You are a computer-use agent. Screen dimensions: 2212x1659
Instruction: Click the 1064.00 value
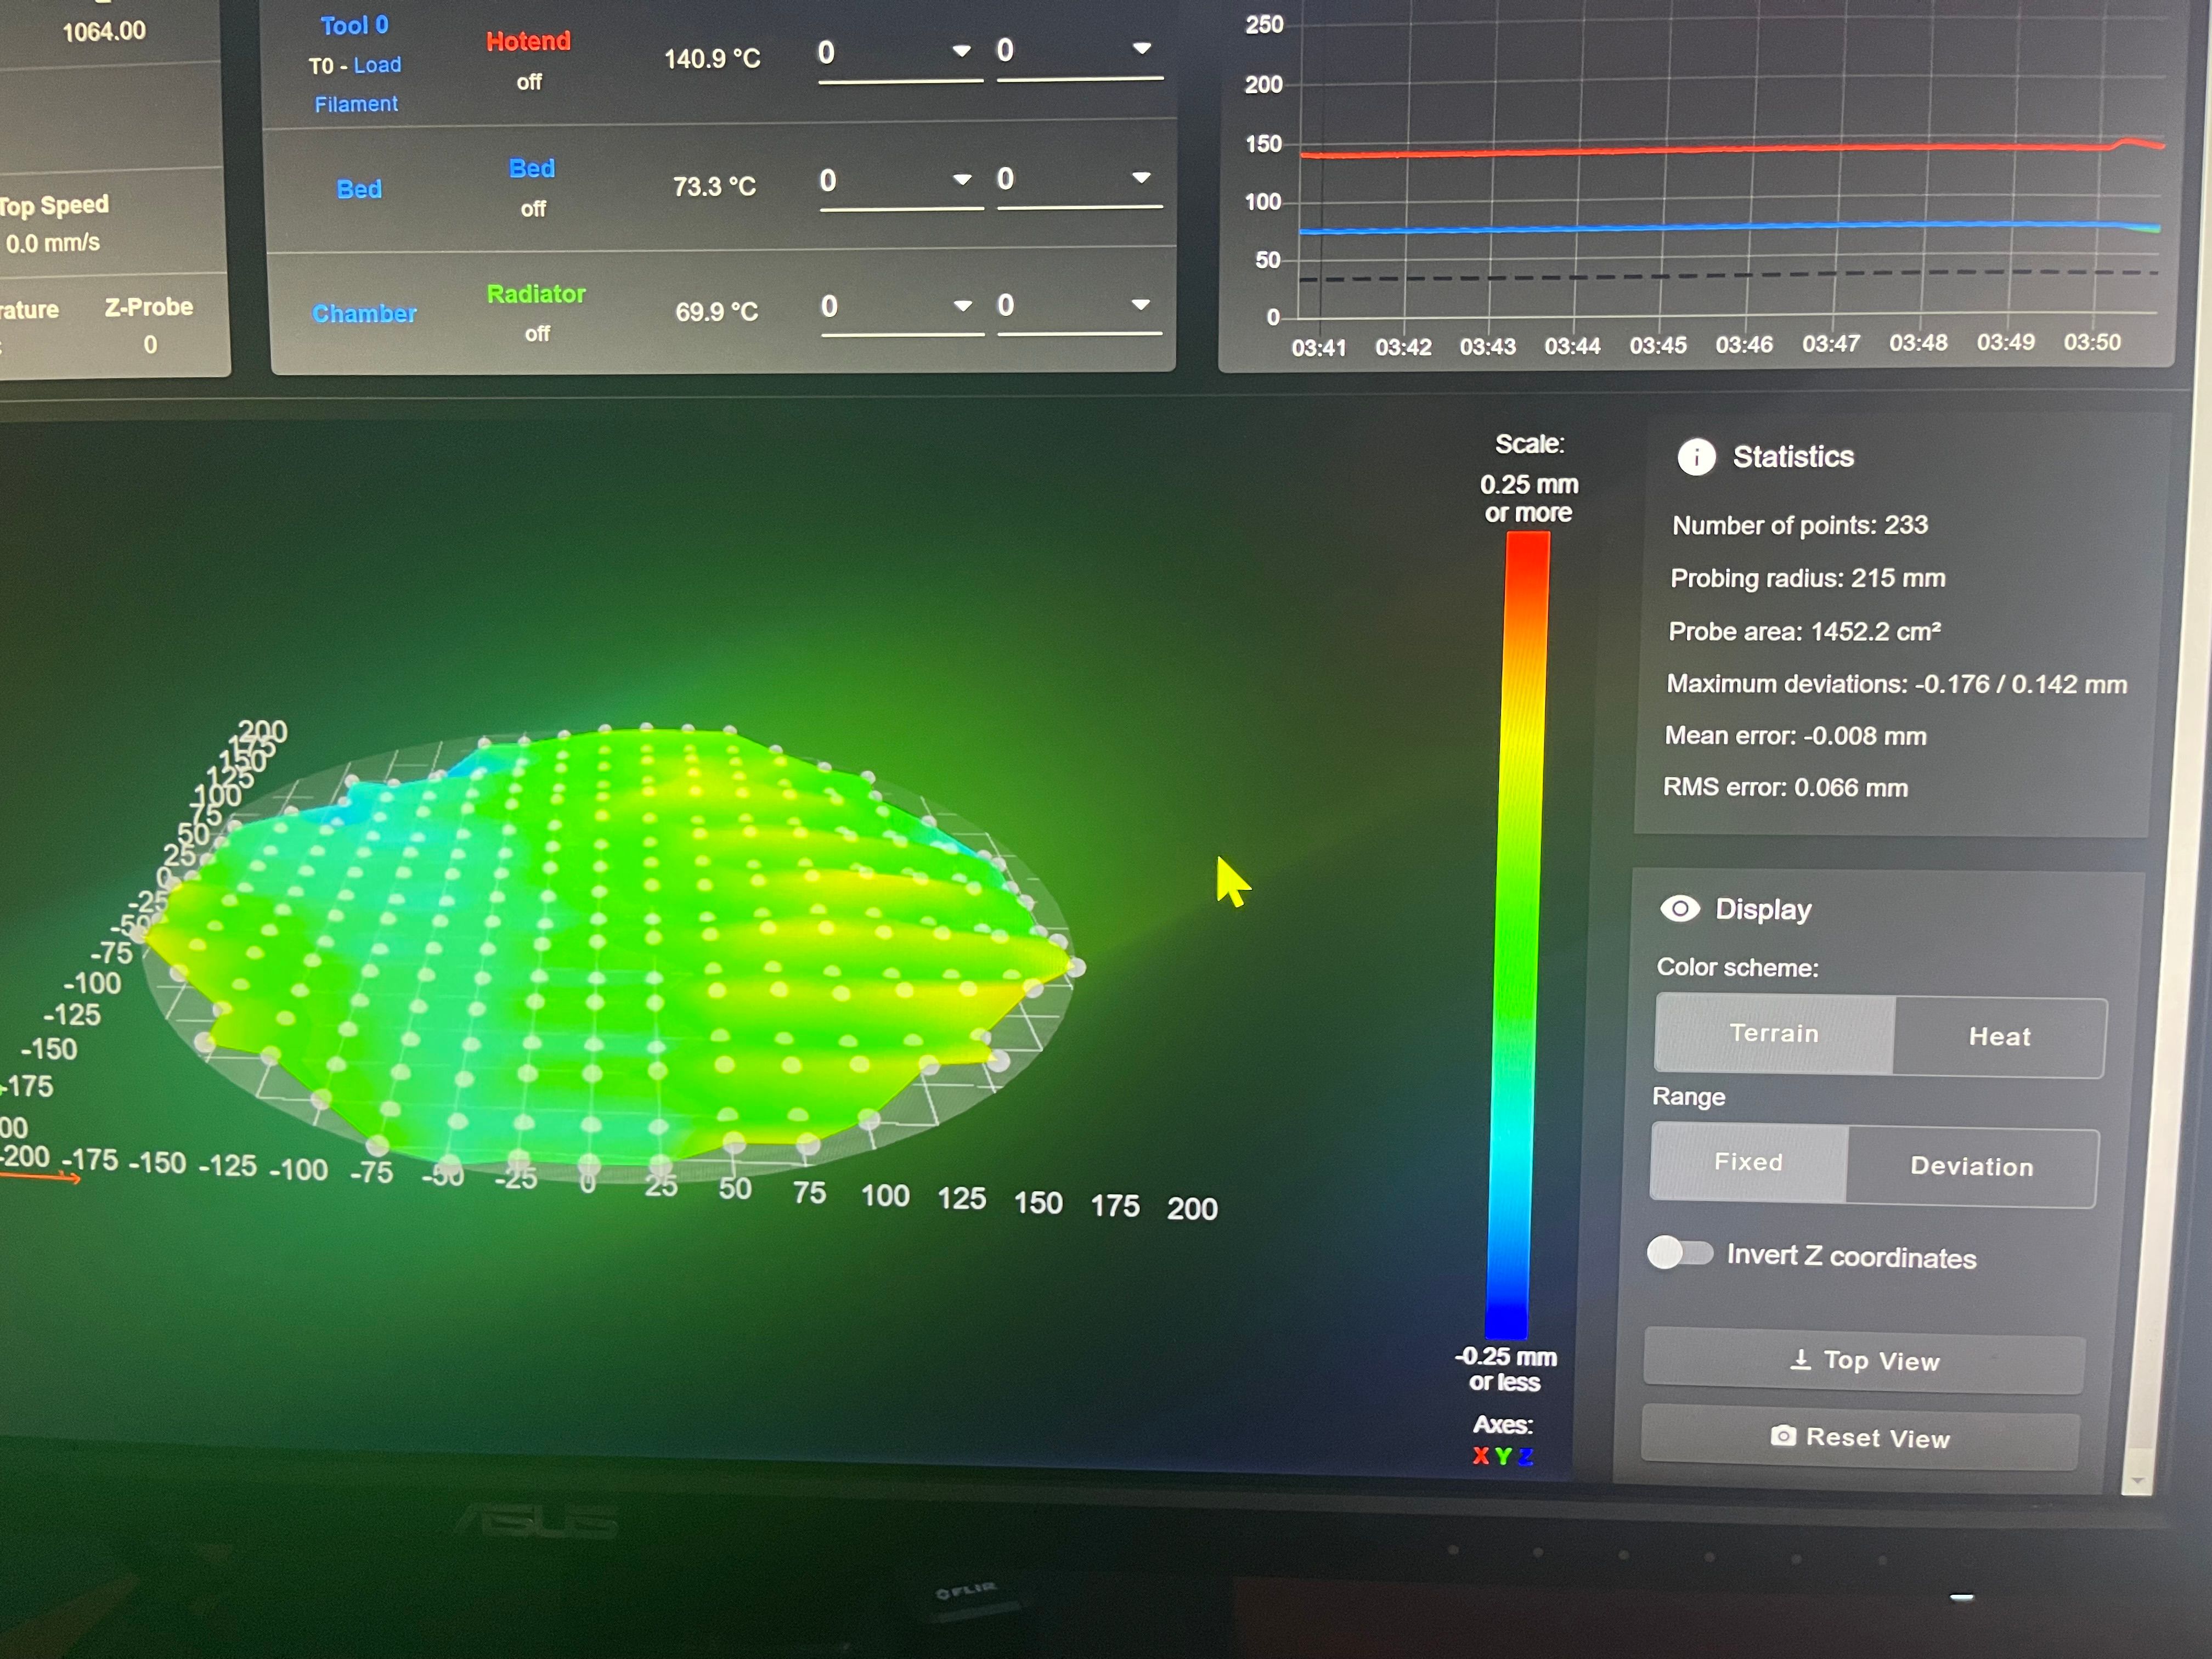(104, 31)
